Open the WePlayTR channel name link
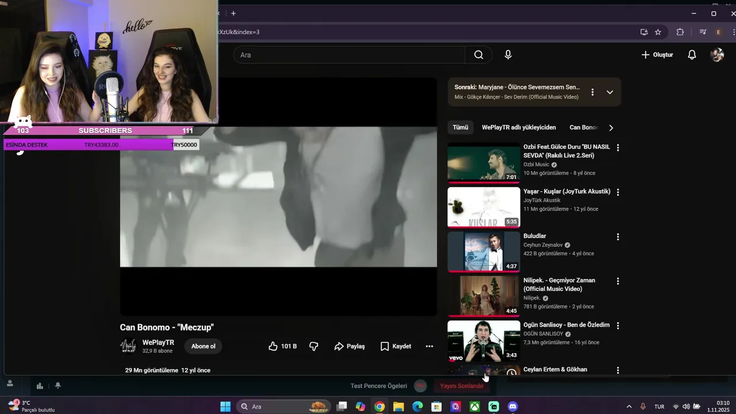 click(158, 343)
